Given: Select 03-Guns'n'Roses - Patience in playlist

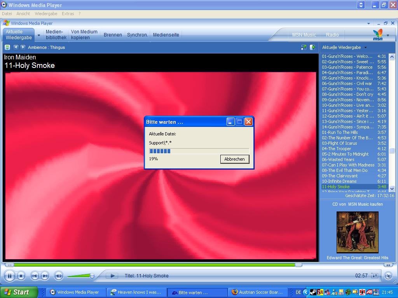Looking at the screenshot, I should click(x=354, y=67).
